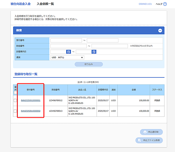
Task: Focus the 取組番号 start input field
Action: pos(69,46)
